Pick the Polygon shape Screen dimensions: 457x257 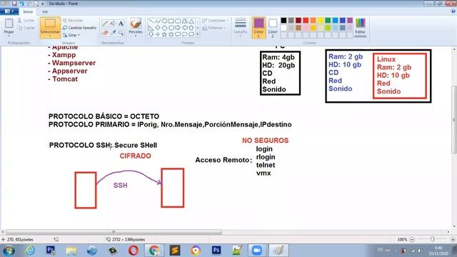pos(184,21)
